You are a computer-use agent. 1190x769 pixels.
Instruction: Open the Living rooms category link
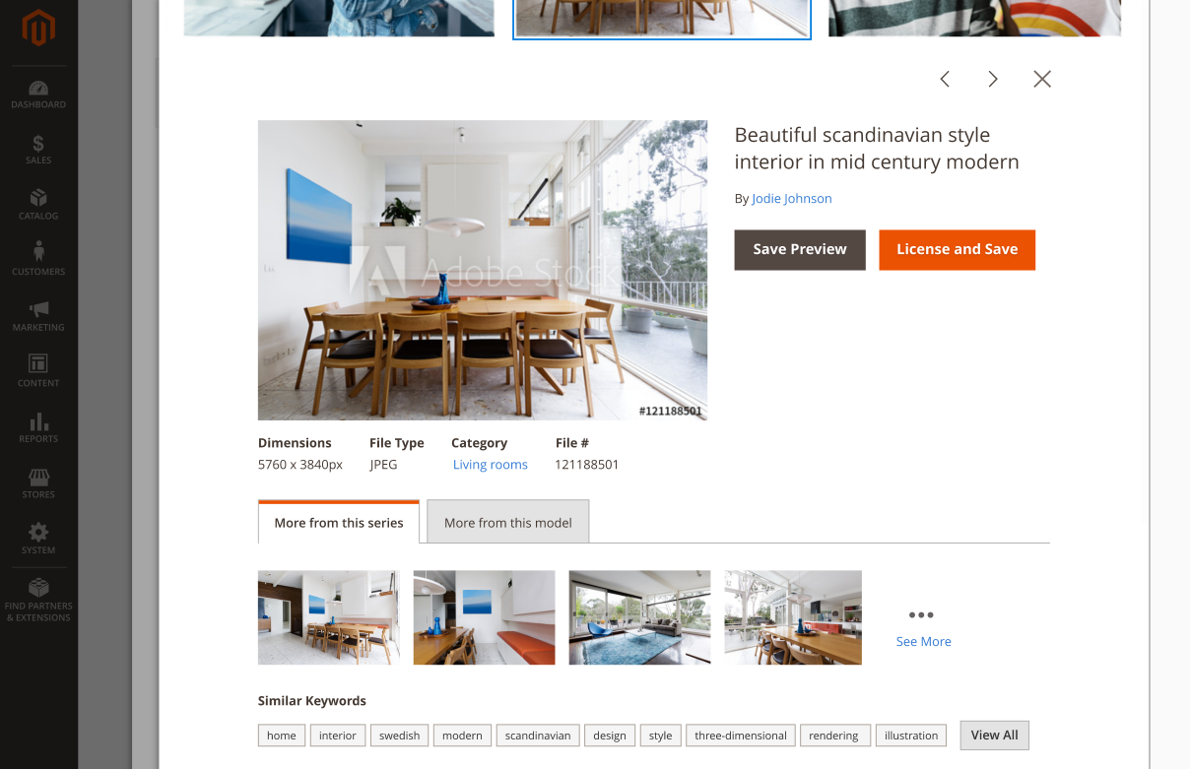pos(491,465)
